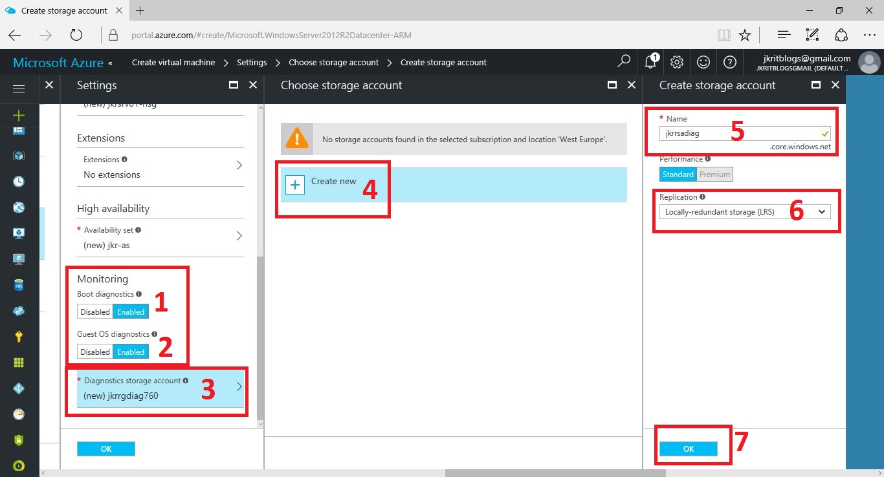Click the Performance info icon
This screenshot has width=884, height=477.
[707, 159]
